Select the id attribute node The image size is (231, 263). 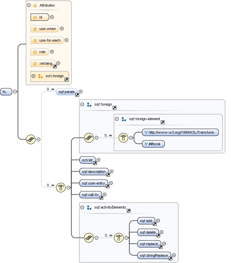point(40,17)
